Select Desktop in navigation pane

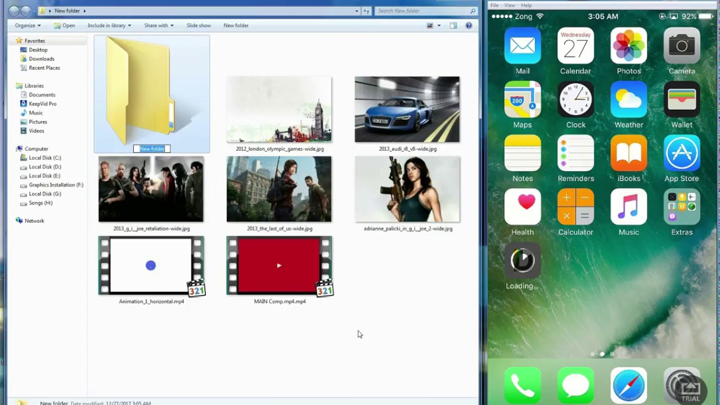tap(38, 49)
